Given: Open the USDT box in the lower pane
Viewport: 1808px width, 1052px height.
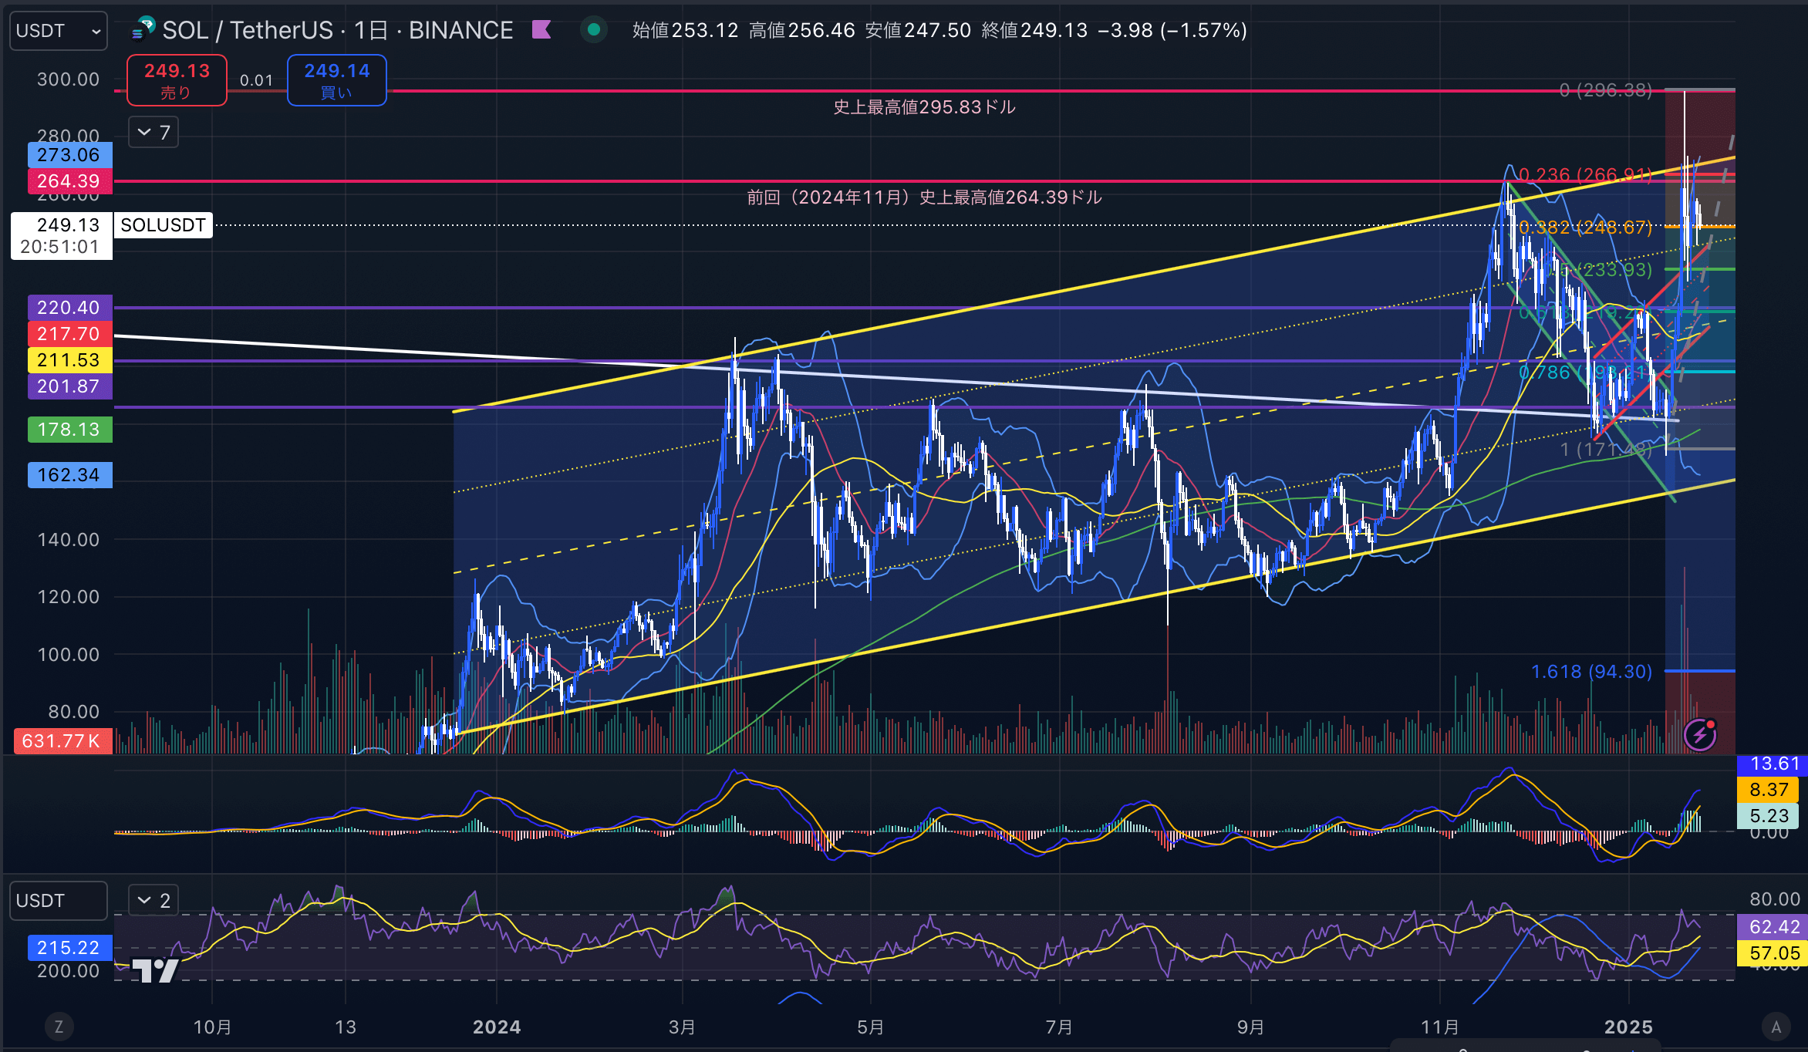Looking at the screenshot, I should pos(58,901).
